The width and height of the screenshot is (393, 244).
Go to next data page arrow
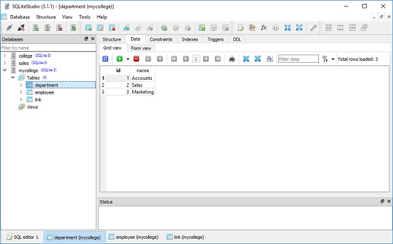[x=206, y=59]
